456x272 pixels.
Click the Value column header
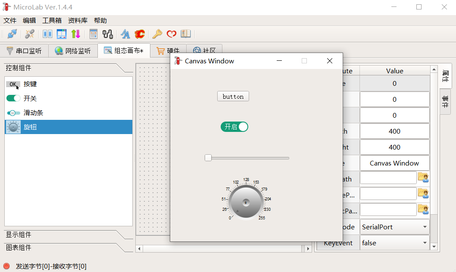tap(395, 71)
